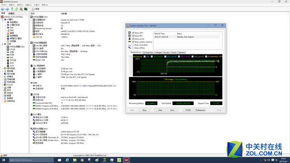Refresh the page with green circular arrows
Image resolution: width=290 pixels, height=163 pixels.
tap(17, 9)
